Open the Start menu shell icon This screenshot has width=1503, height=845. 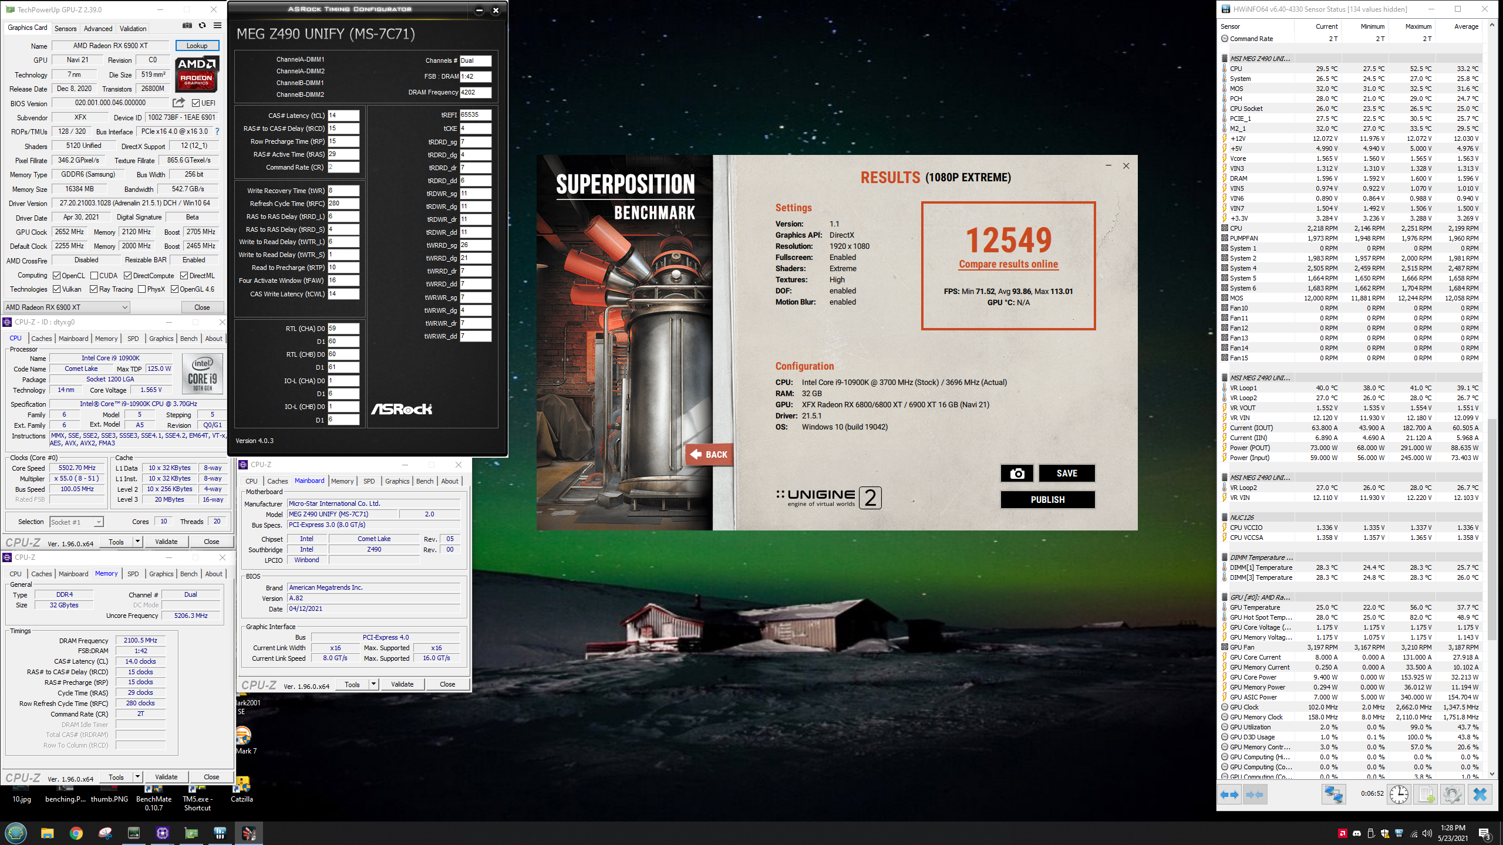[16, 833]
